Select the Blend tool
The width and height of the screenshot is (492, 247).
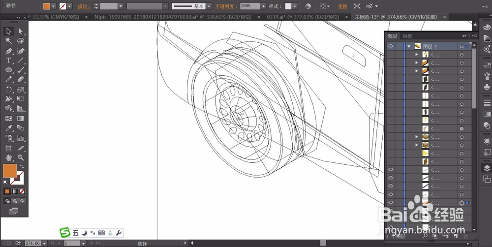(x=20, y=128)
